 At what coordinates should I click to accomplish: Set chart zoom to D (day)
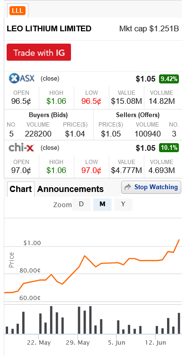[81, 204]
